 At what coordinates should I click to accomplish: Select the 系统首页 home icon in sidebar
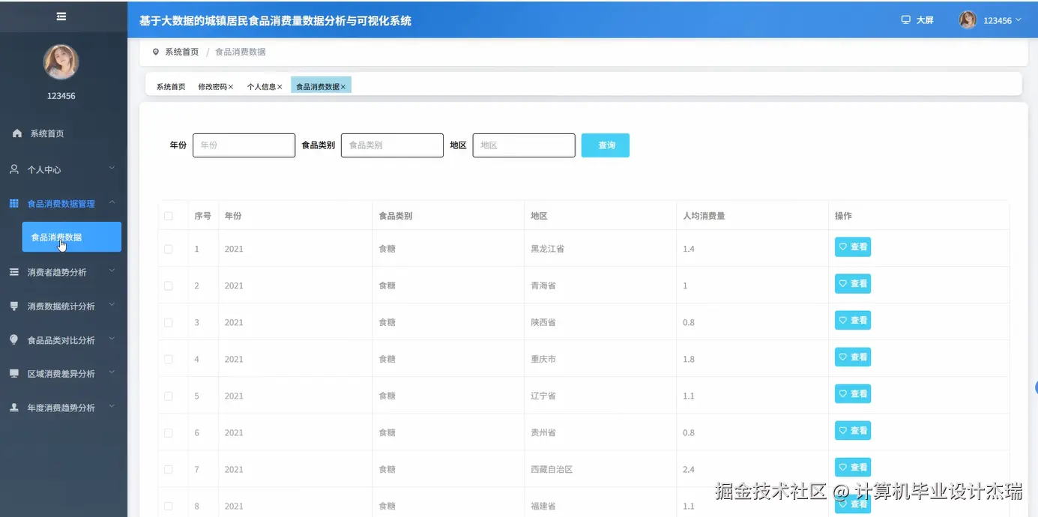coord(17,133)
